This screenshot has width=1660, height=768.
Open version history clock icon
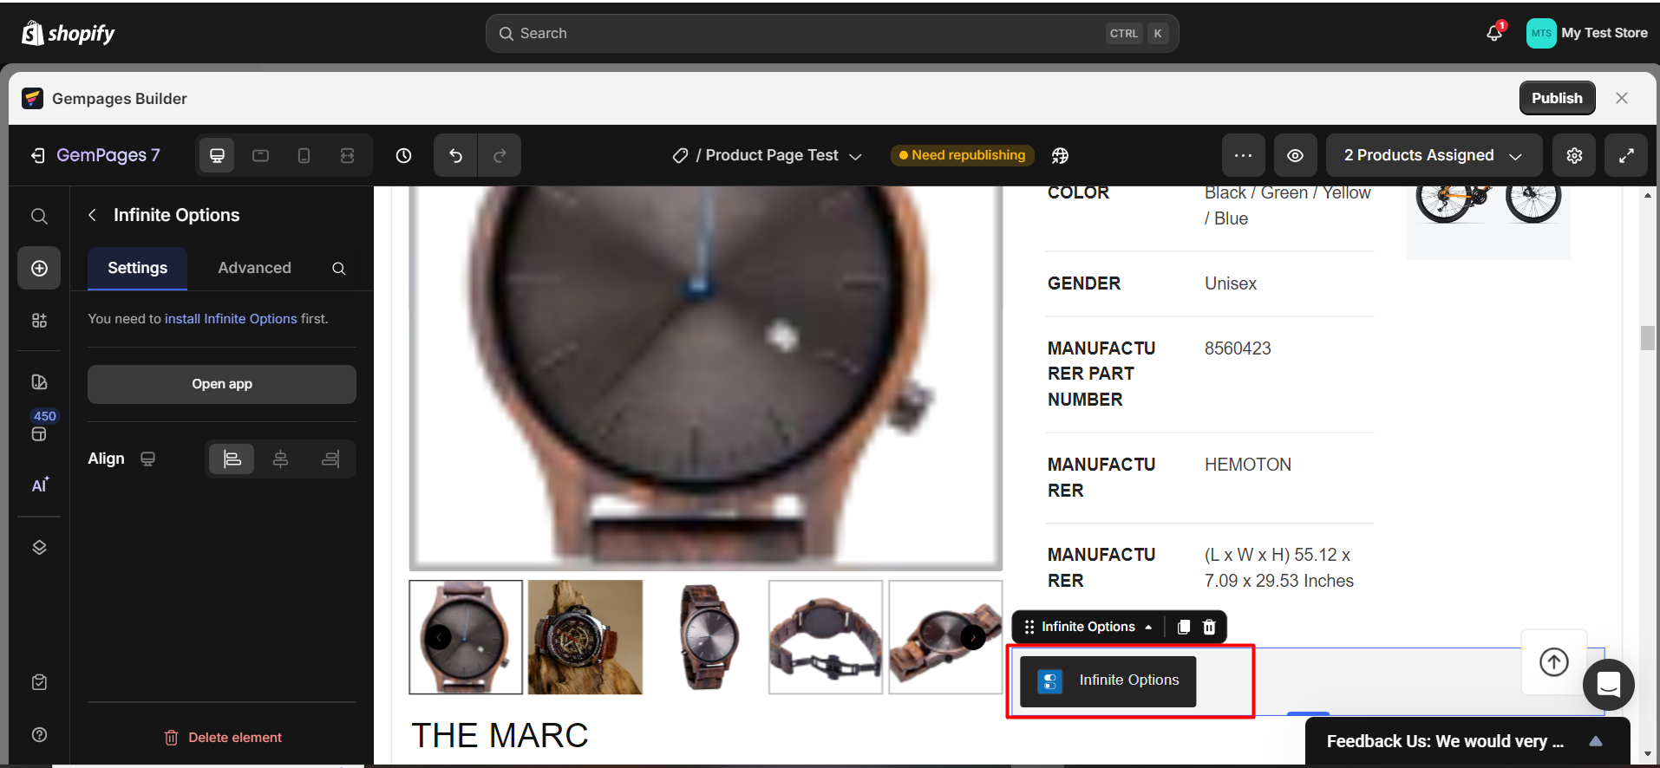[403, 156]
